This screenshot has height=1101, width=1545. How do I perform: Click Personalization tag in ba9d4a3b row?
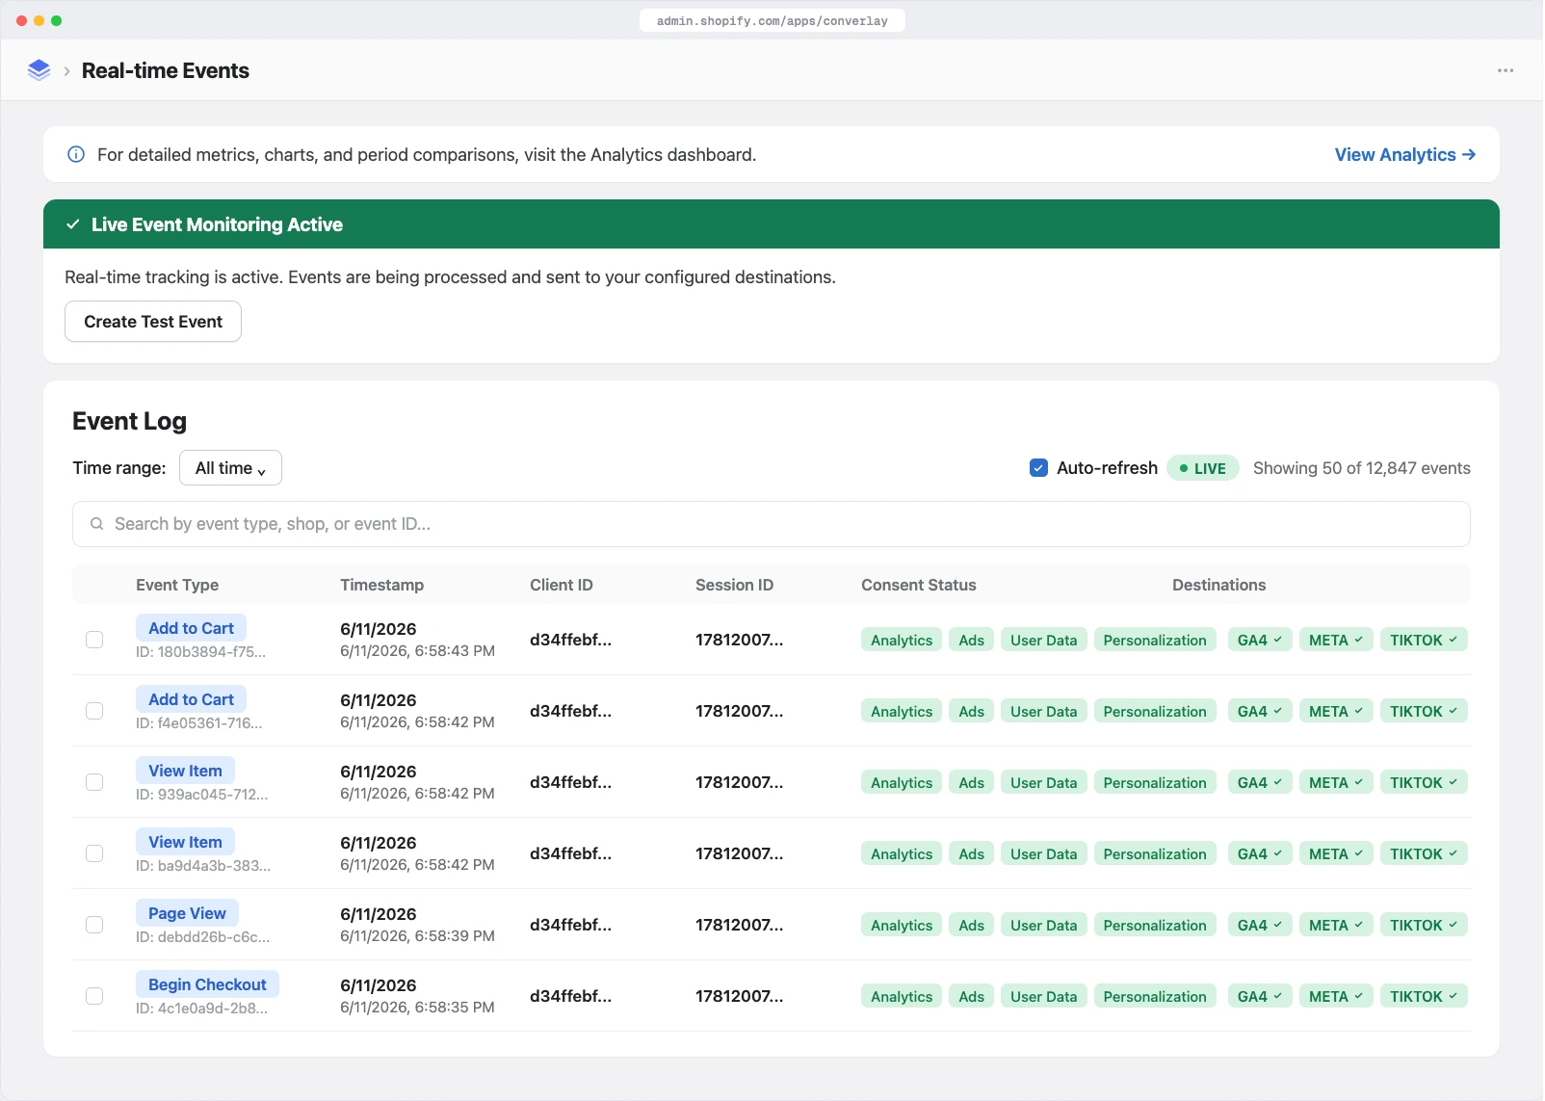tap(1155, 853)
